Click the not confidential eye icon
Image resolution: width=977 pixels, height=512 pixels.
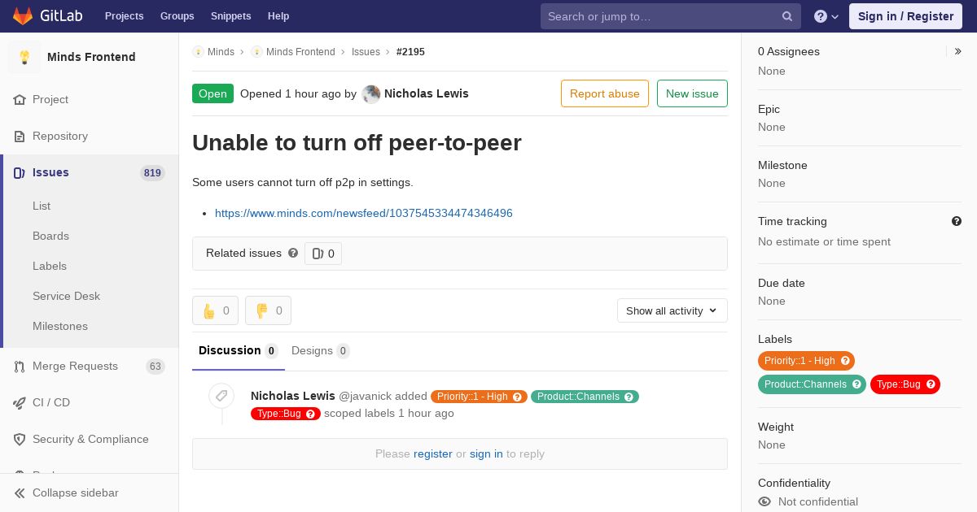pyautogui.click(x=765, y=501)
